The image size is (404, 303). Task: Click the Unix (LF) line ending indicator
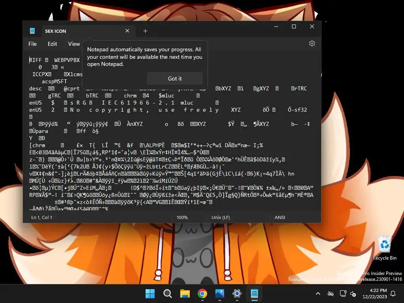pyautogui.click(x=221, y=217)
